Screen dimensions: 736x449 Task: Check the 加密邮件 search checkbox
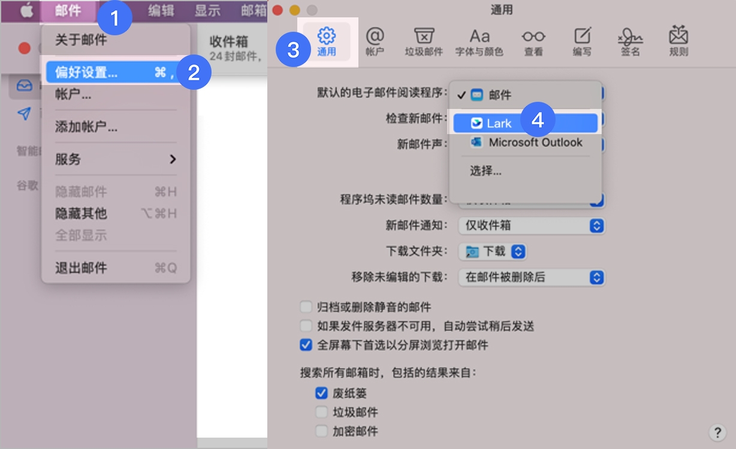pyautogui.click(x=321, y=430)
